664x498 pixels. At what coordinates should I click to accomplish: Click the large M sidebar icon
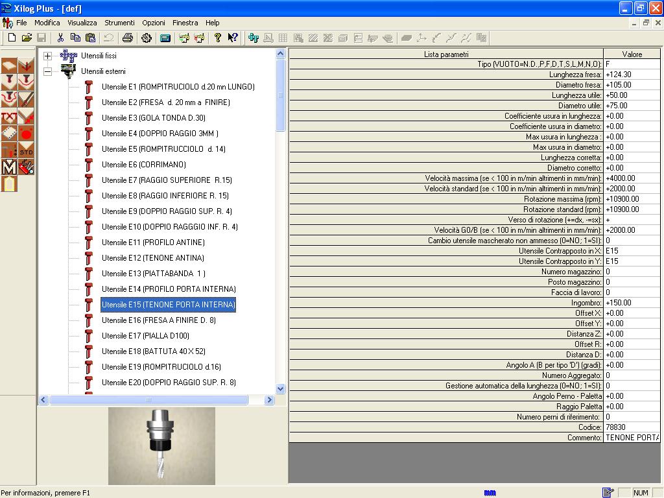pos(9,167)
